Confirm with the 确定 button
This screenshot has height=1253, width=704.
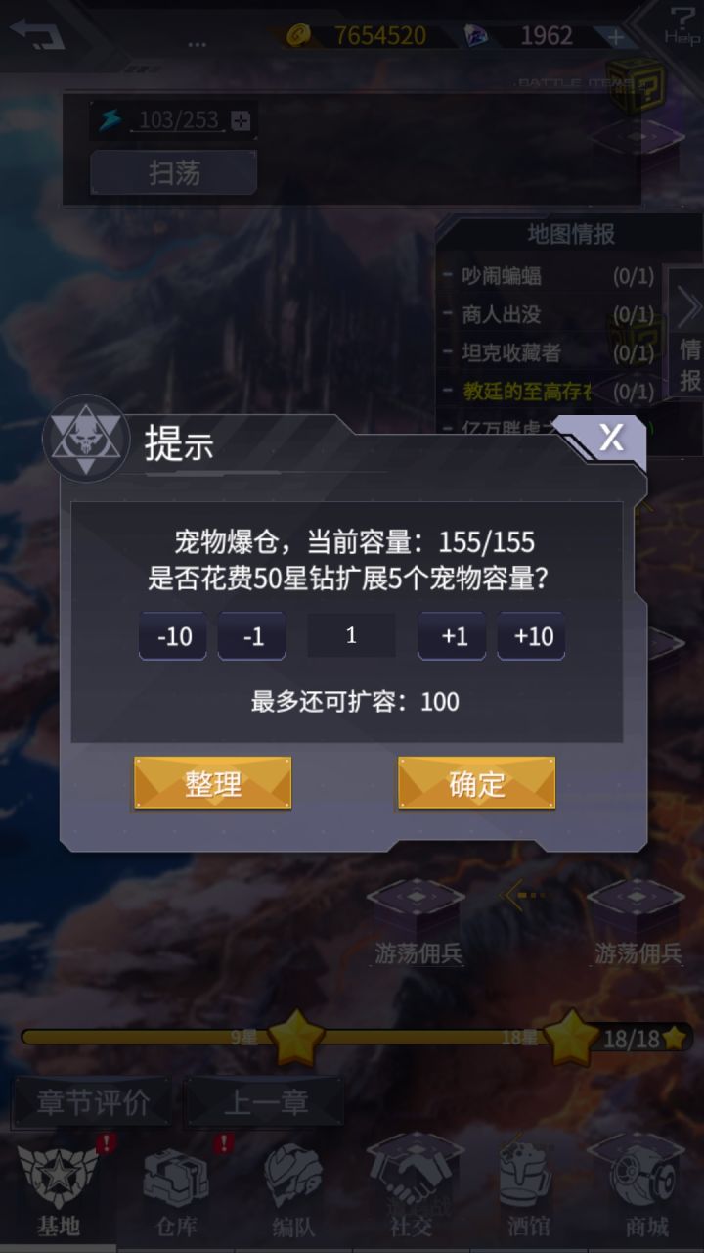pos(477,783)
